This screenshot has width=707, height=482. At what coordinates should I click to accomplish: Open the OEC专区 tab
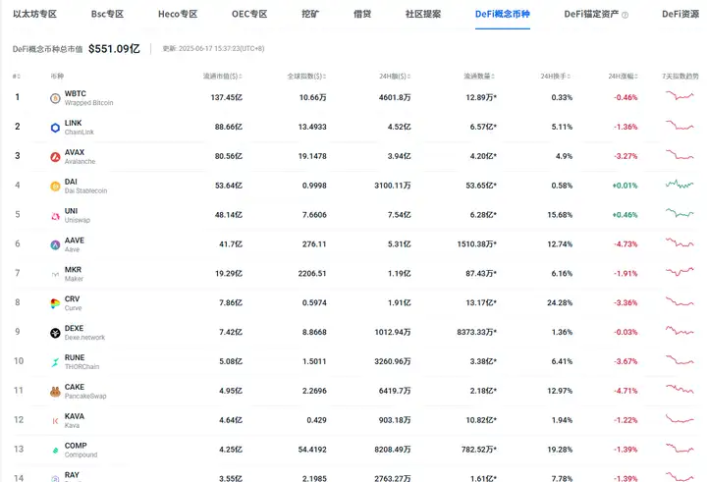249,14
